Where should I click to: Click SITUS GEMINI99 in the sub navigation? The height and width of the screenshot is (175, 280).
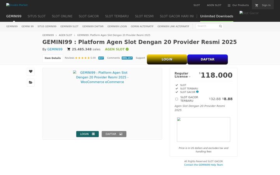47,26
